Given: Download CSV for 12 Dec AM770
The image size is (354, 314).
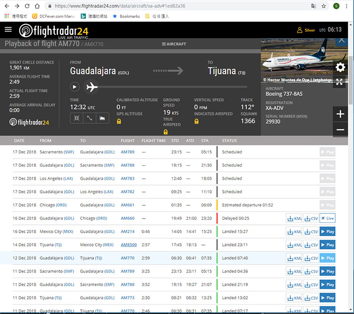Looking at the screenshot, I should click(x=311, y=258).
